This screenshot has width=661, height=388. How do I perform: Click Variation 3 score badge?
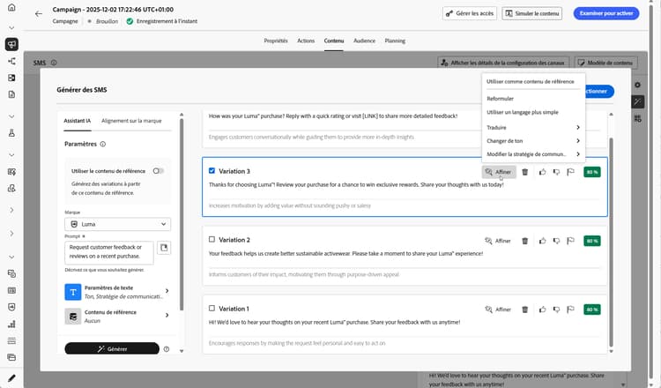[x=592, y=172]
